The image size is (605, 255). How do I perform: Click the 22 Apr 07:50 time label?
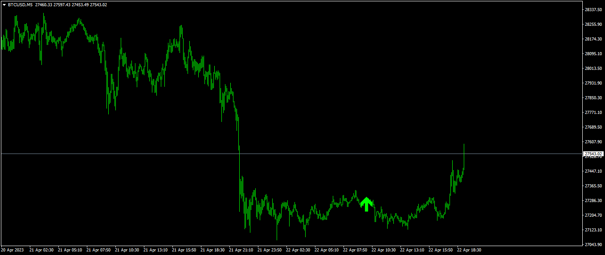tap(356, 250)
